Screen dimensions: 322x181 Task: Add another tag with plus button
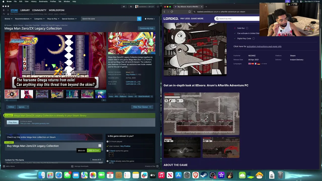click(x=152, y=96)
